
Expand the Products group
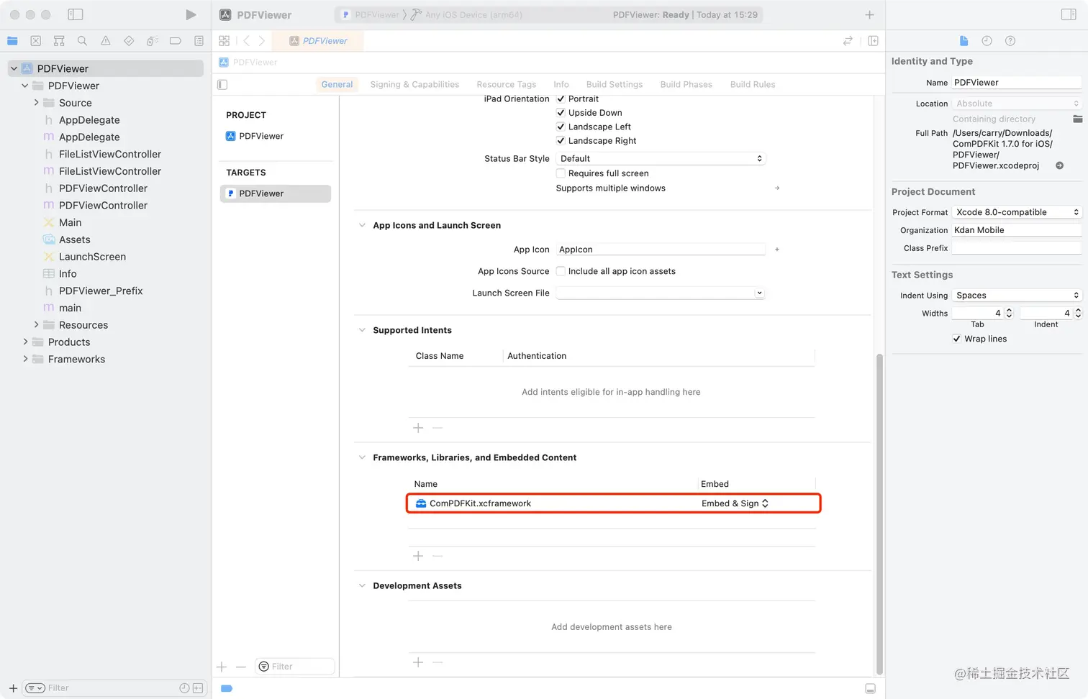click(x=25, y=342)
